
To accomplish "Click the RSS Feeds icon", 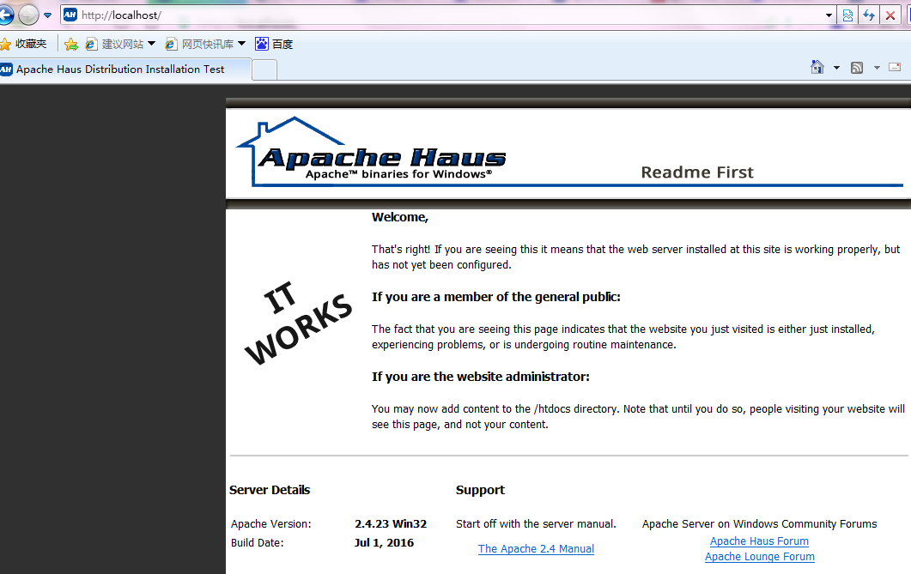I will [857, 68].
